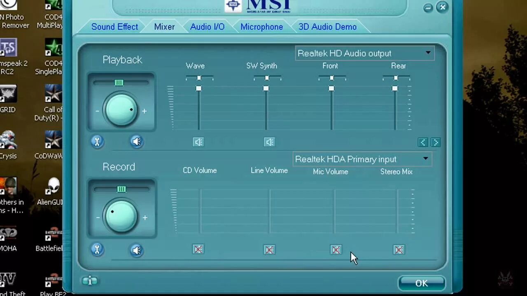Switch to the Audio I/O tab
This screenshot has height=296, width=527.
(207, 27)
